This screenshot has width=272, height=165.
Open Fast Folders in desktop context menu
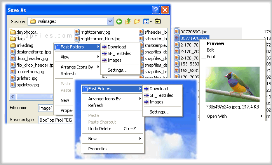coord(112,89)
